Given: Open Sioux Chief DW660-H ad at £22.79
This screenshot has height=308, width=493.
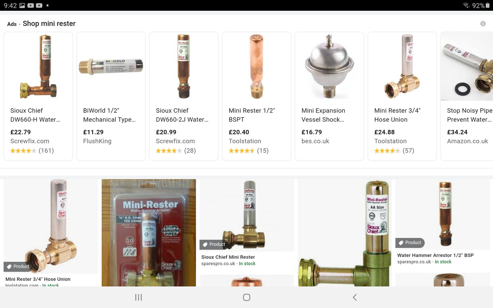Looking at the screenshot, I should pos(38,96).
